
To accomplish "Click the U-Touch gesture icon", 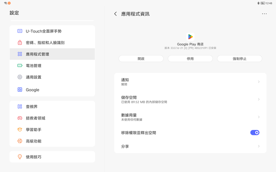I will [x=20, y=31].
